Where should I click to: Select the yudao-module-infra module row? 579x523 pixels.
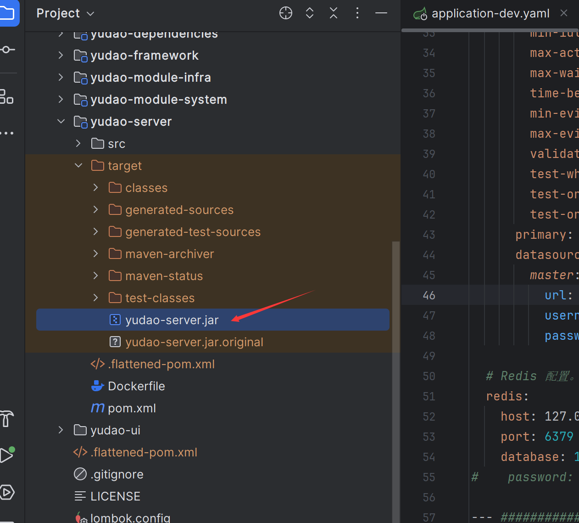pos(213,77)
